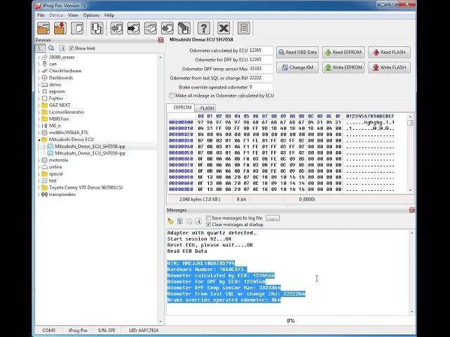Toggle the tree view icon in Devices panel
This screenshot has width=450, height=337.
tap(40, 48)
